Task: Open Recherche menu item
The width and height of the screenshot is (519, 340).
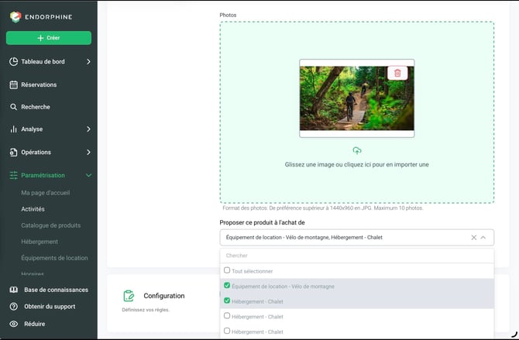Action: click(x=36, y=107)
